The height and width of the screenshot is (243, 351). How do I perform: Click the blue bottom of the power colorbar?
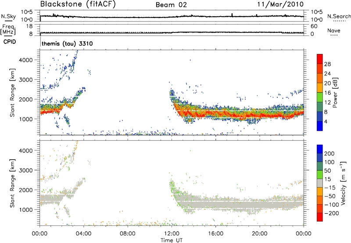pos(320,126)
